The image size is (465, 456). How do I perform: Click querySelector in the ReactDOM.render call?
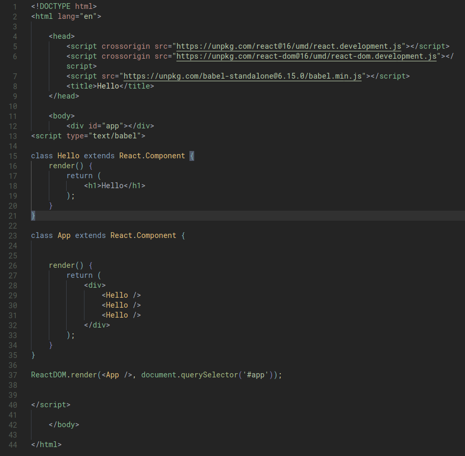[x=209, y=375]
